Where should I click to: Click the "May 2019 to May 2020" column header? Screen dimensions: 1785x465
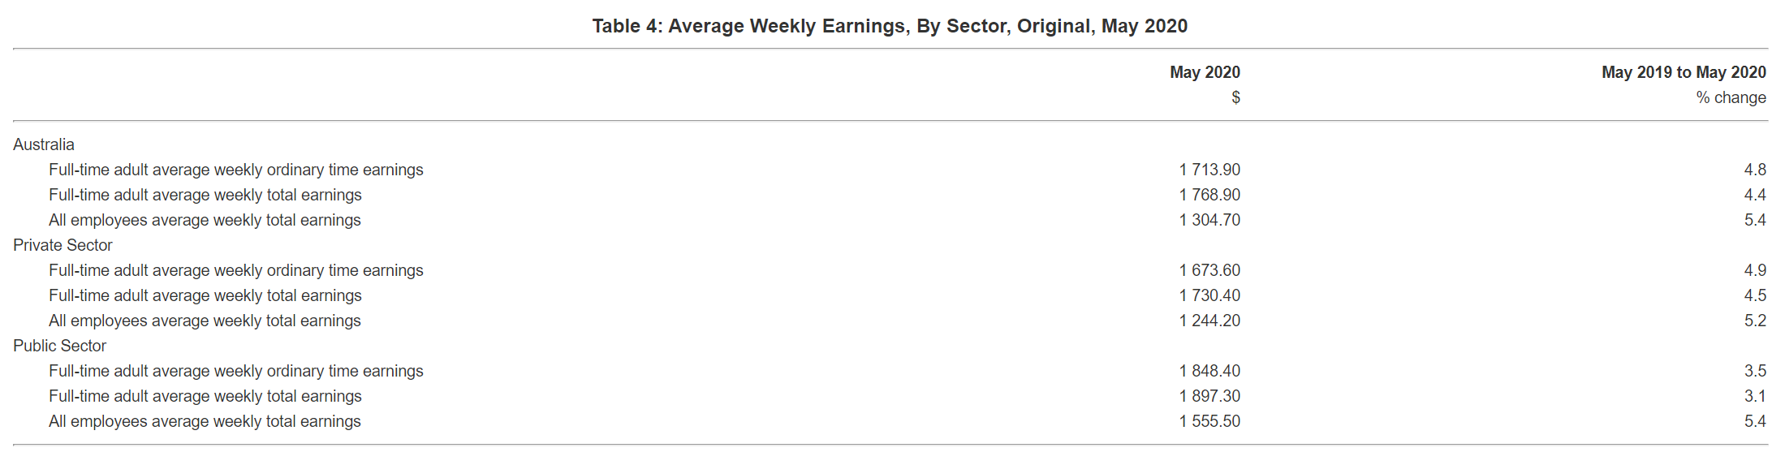pyautogui.click(x=1684, y=72)
